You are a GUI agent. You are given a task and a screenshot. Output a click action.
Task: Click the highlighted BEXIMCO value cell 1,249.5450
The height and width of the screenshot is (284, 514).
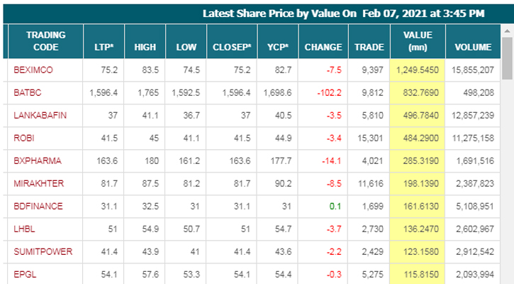418,70
